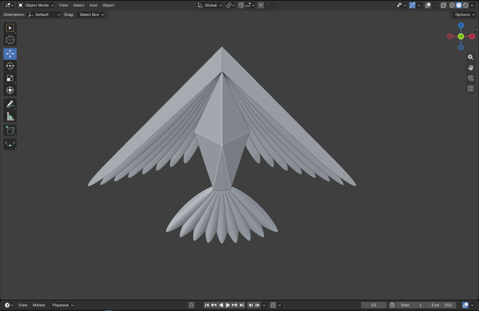479x311 pixels.
Task: Jump to the last frame
Action: (242, 305)
